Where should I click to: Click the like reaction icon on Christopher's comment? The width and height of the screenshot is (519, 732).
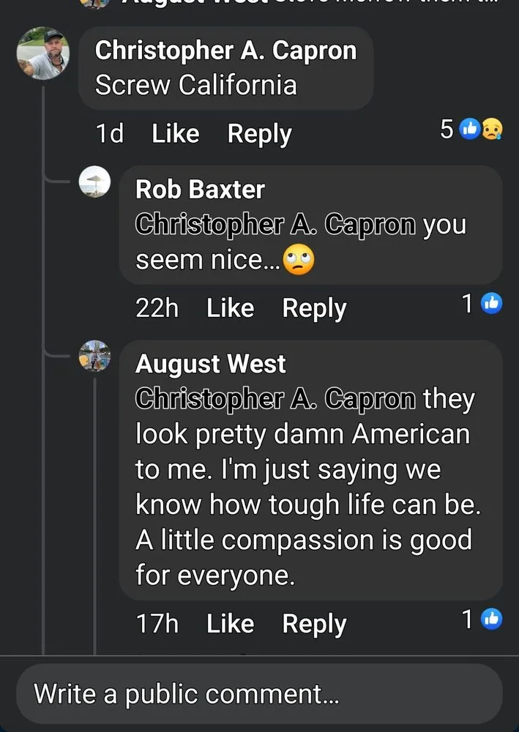point(470,130)
